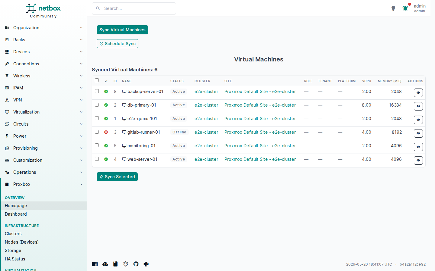Check the box for db-primary-01

[97, 105]
